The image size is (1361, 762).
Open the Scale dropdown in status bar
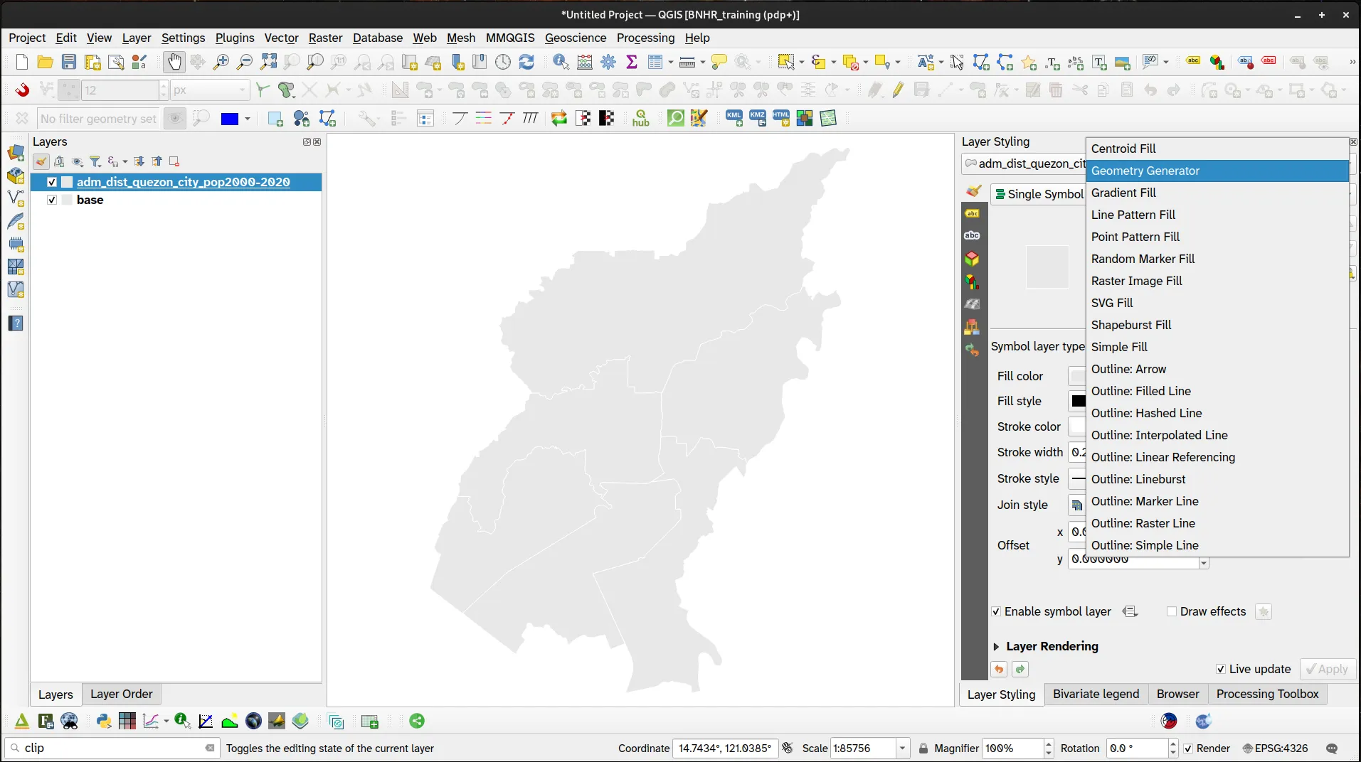point(902,748)
